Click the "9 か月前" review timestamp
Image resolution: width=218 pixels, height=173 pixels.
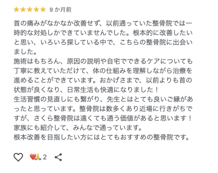(x=60, y=10)
